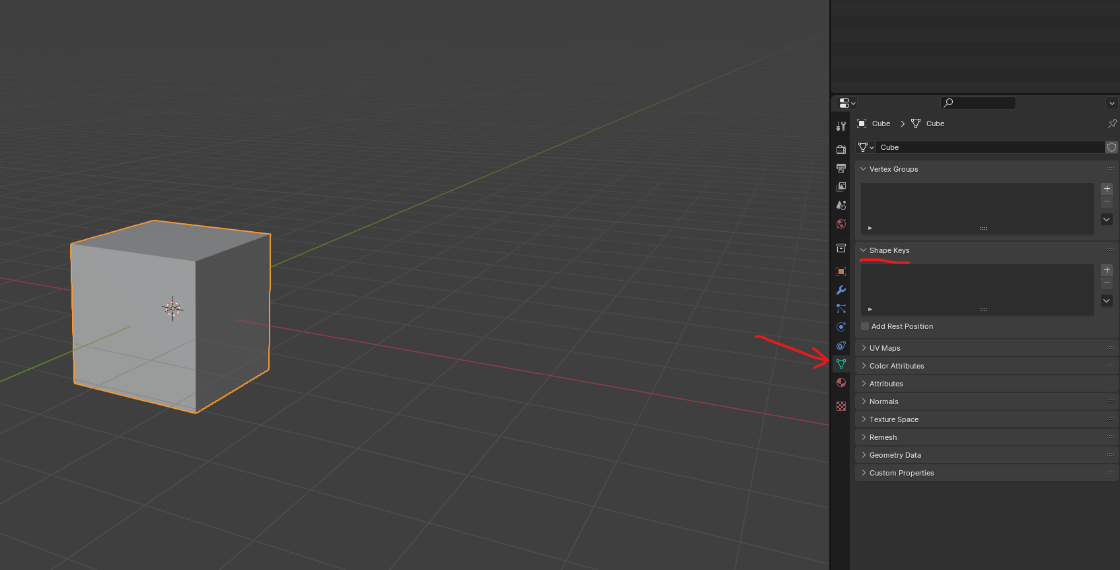Open the World properties tab
This screenshot has height=570, width=1120.
[x=841, y=224]
